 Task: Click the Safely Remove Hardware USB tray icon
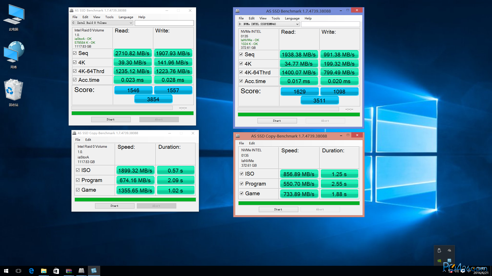coord(439,250)
